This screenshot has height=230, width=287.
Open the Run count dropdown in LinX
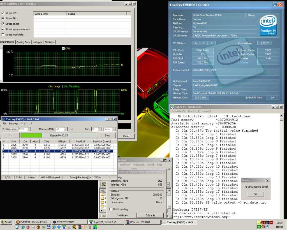pyautogui.click(x=101, y=129)
